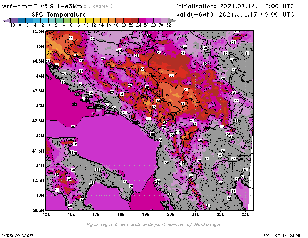Click the 0 label under the color bar

click(49, 25)
